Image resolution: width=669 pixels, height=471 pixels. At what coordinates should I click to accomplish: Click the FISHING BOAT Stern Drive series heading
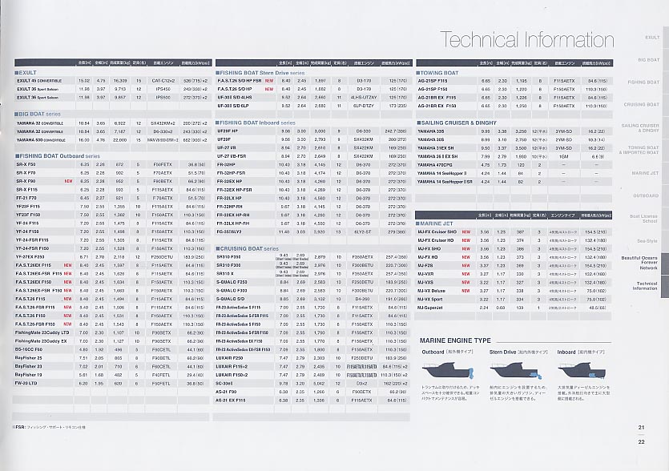point(260,73)
